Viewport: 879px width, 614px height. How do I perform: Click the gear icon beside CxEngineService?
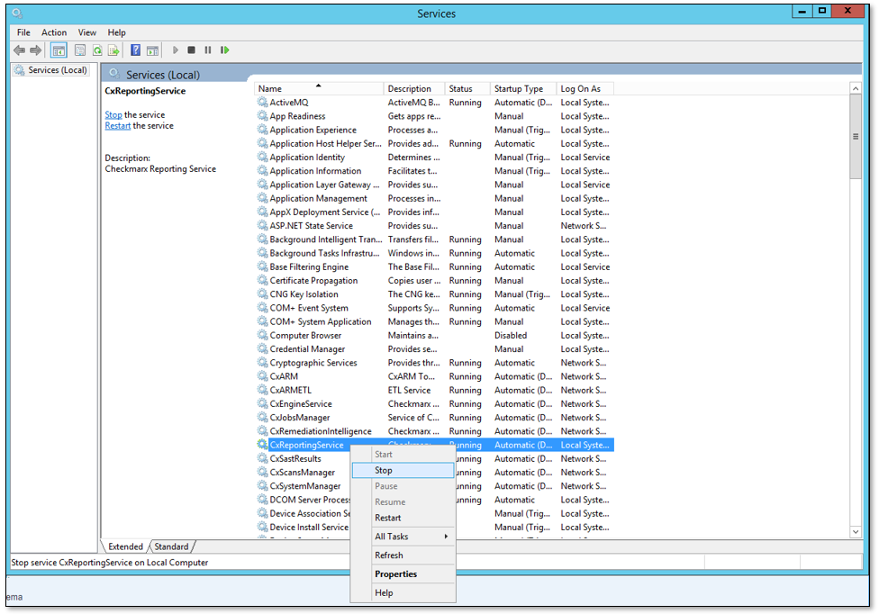[262, 403]
